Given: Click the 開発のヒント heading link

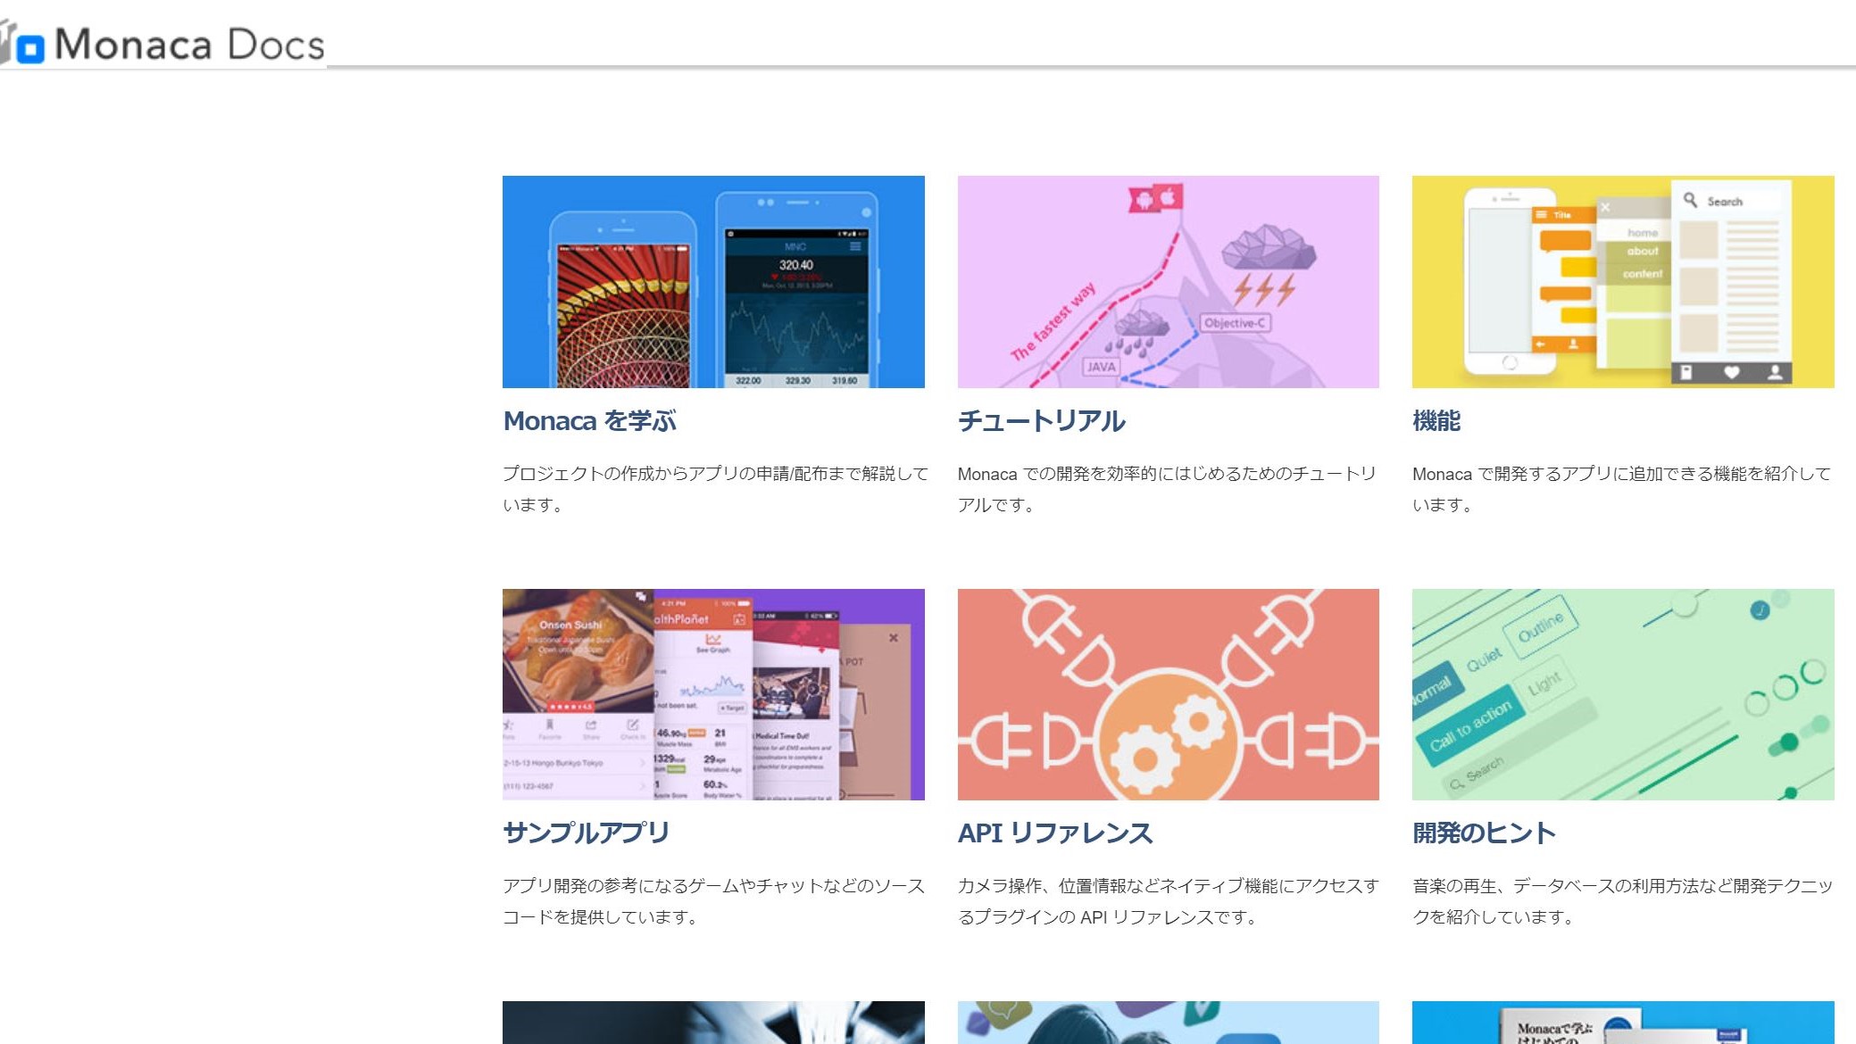Looking at the screenshot, I should tap(1484, 833).
